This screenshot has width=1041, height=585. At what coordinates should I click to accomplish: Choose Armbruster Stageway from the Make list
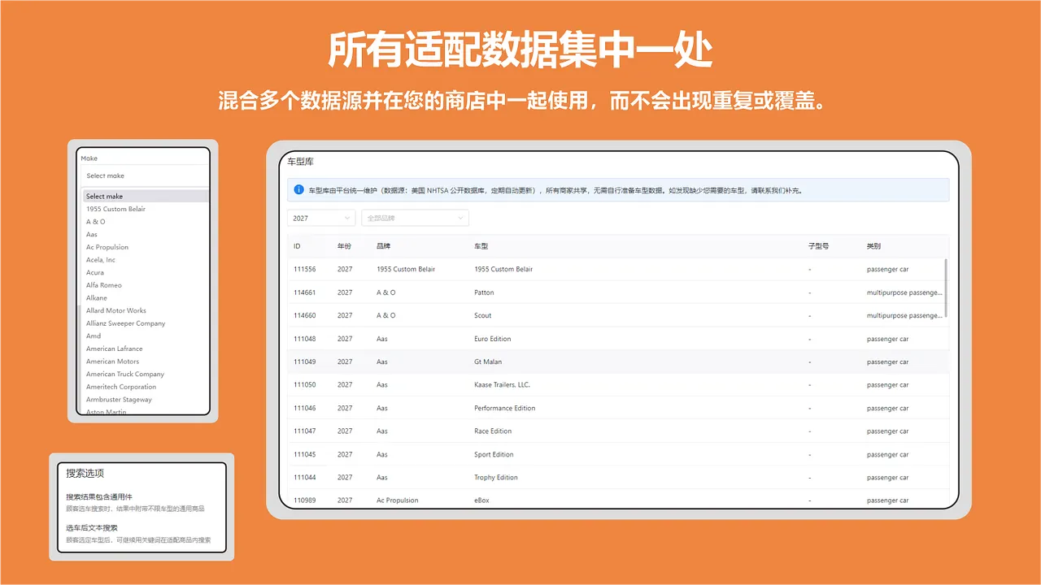click(120, 400)
